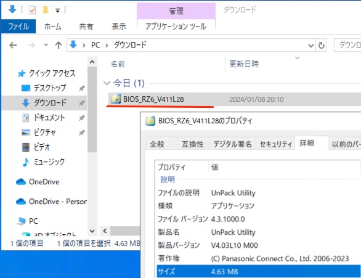Select OneDrive - Personal in navigation pane
361x278 pixels.
[58, 202]
